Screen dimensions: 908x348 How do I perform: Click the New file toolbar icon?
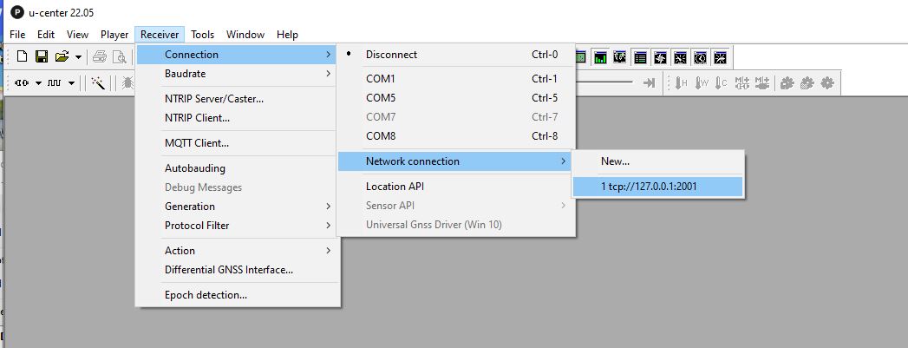click(x=22, y=57)
